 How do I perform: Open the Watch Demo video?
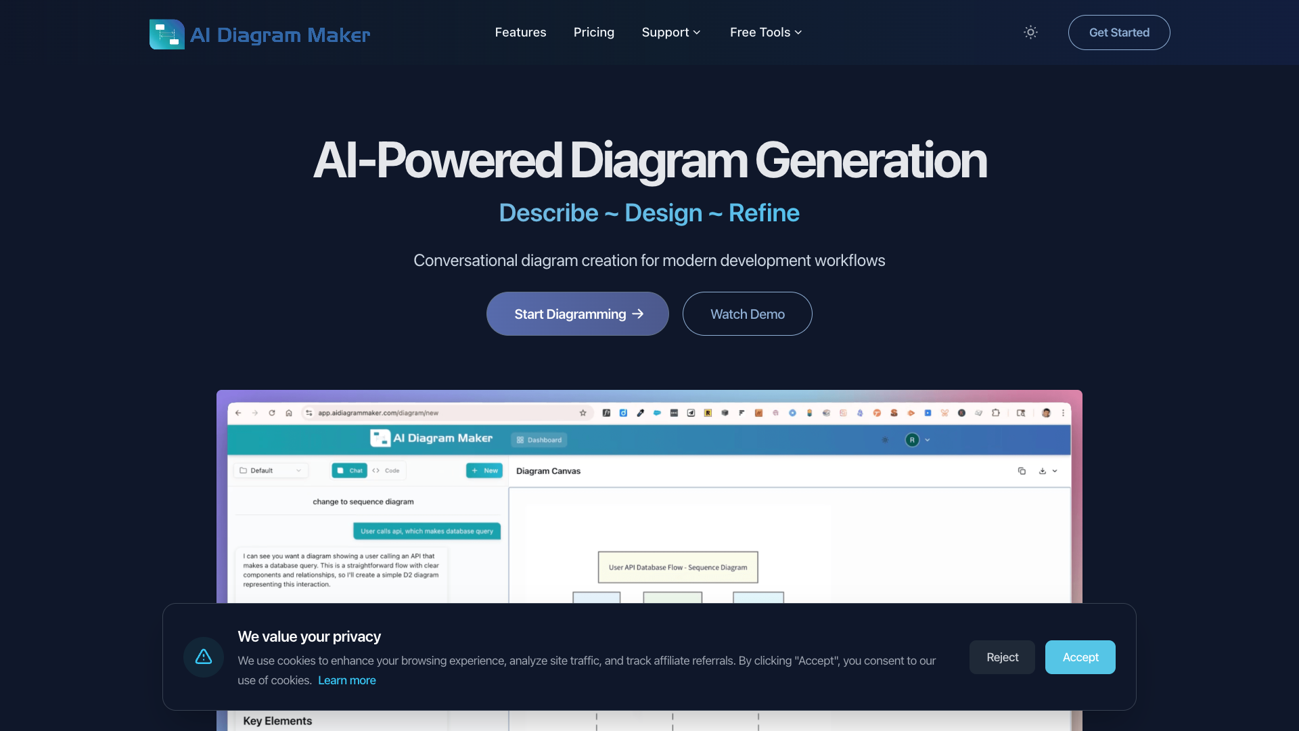[748, 314]
